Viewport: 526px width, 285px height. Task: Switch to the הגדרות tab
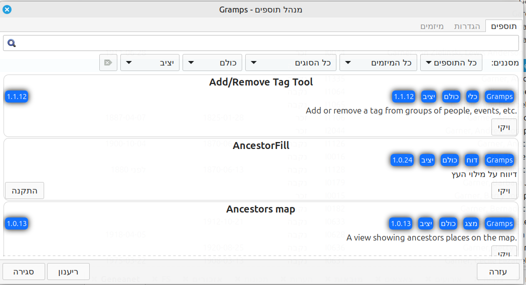coord(467,26)
